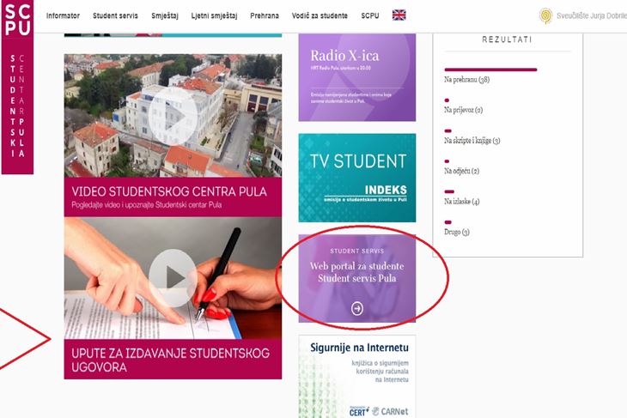The height and width of the screenshot is (418, 627).
Task: Click 'Pogledajte video i upoznajte' subtitle text
Action: tap(146, 205)
